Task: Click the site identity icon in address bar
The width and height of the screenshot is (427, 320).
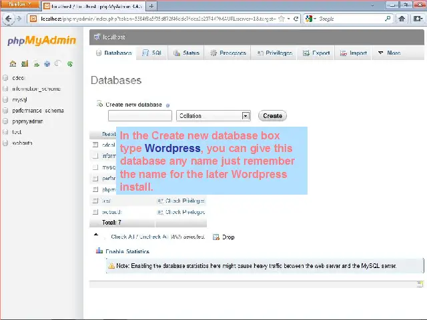Action: [33, 19]
